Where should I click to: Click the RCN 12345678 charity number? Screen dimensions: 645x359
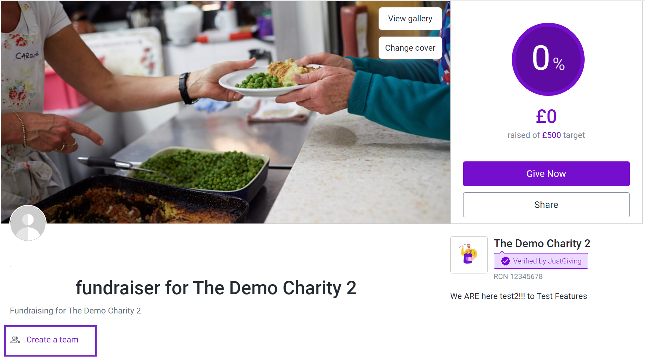pos(518,277)
